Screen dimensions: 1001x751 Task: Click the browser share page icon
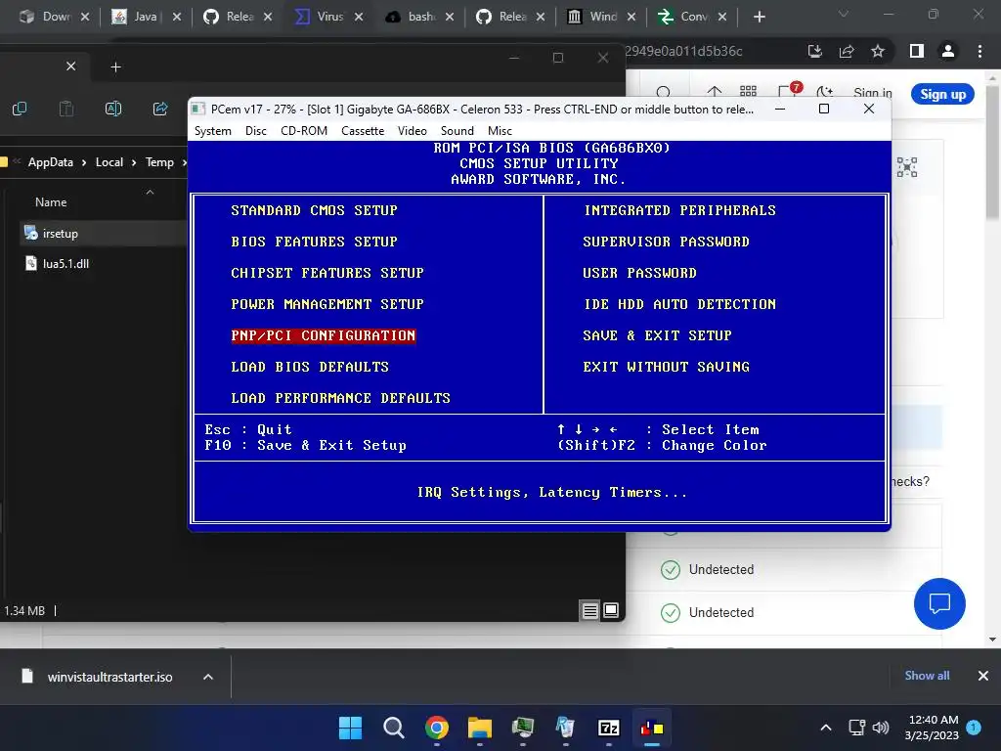tap(847, 51)
